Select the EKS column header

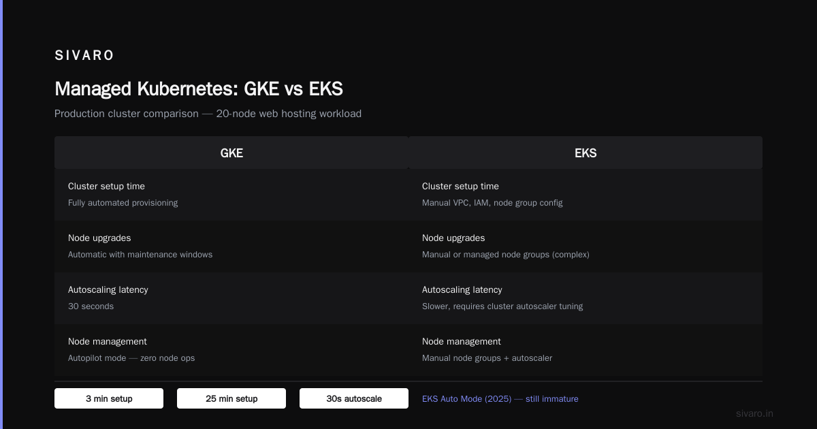586,153
